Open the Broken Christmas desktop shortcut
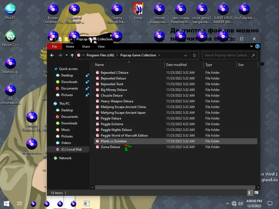The height and width of the screenshot is (209, 279). click(53, 13)
